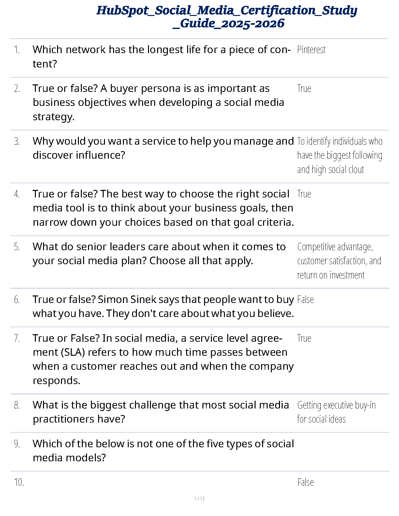
Task: Click the question about biggest practitioner challenge
Action: pos(161,412)
